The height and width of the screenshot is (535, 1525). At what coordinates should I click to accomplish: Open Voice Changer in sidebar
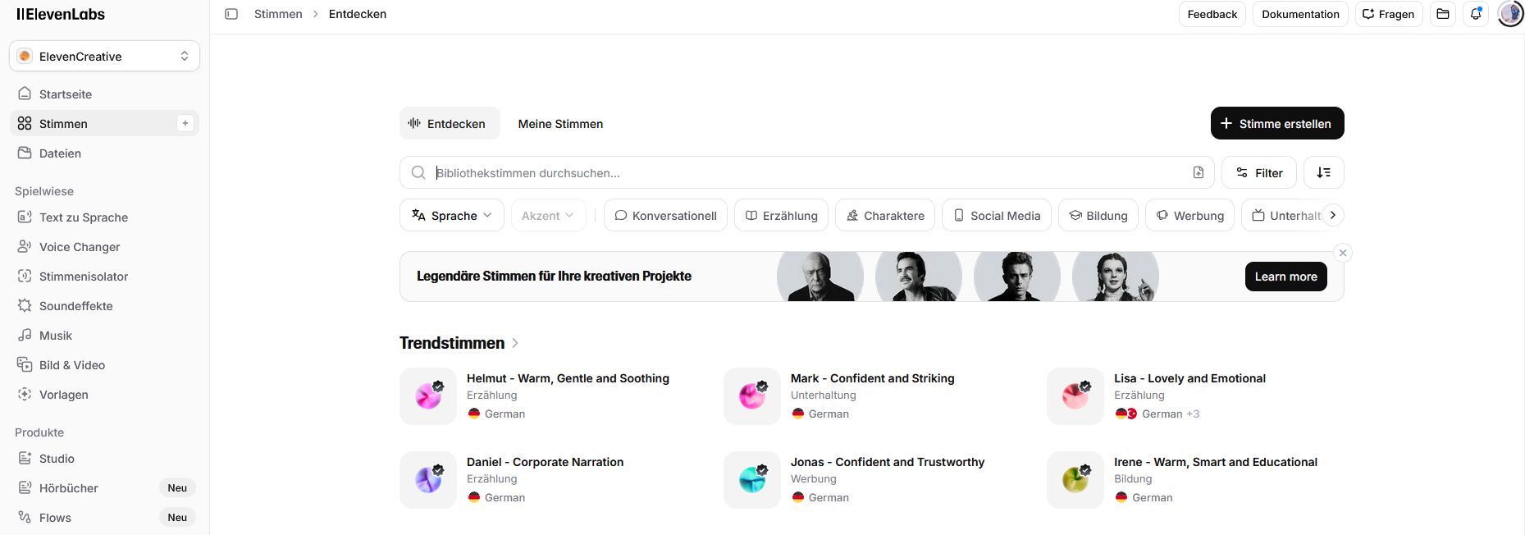80,247
